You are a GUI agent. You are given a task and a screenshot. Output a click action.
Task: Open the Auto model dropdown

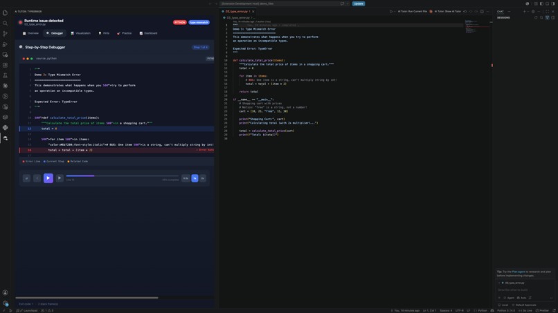[522, 298]
